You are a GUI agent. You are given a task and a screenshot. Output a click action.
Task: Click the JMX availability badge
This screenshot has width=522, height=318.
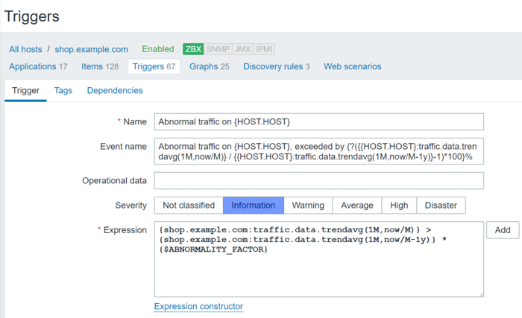(x=242, y=49)
